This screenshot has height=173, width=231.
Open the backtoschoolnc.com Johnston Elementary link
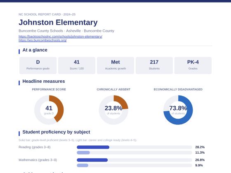tap(60, 36)
